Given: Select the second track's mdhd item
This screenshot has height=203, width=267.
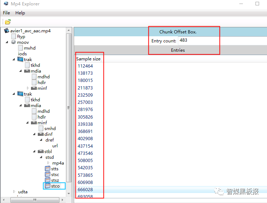Looking at the screenshot, I should coord(43,111).
